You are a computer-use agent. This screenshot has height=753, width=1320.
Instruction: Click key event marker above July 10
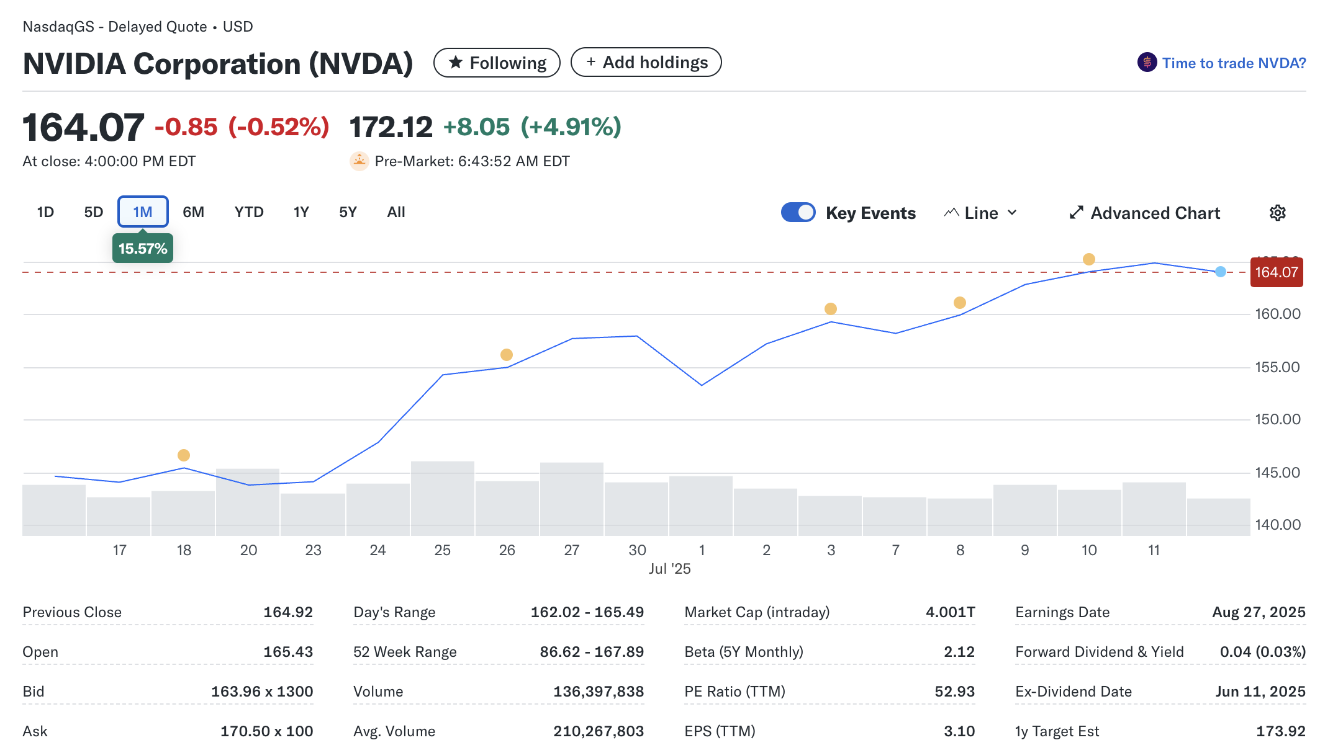[x=1088, y=259]
